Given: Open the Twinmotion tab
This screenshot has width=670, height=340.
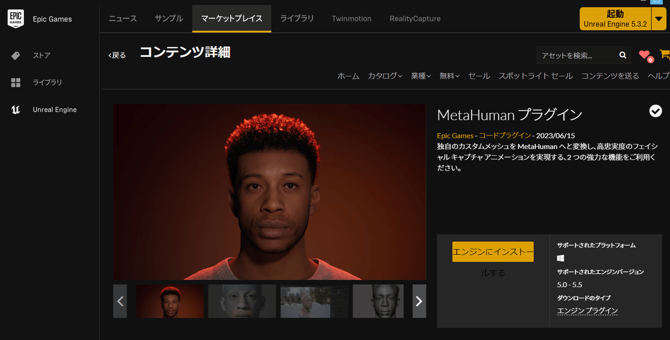Looking at the screenshot, I should point(351,18).
